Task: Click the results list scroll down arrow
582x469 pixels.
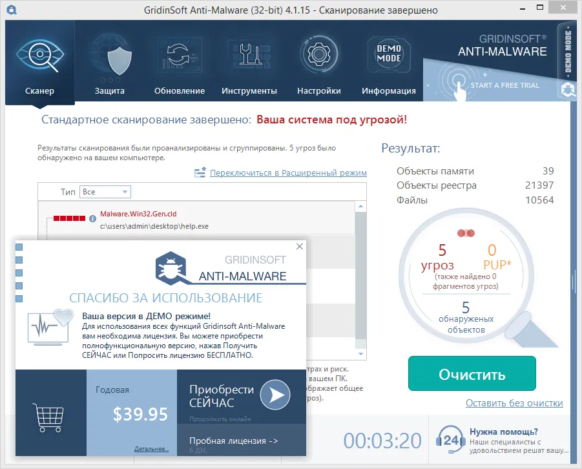Action: (361, 354)
